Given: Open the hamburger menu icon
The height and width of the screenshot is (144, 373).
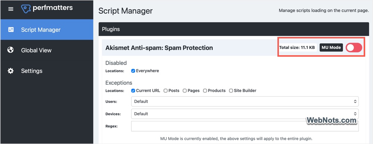Looking at the screenshot, I should point(11,9).
